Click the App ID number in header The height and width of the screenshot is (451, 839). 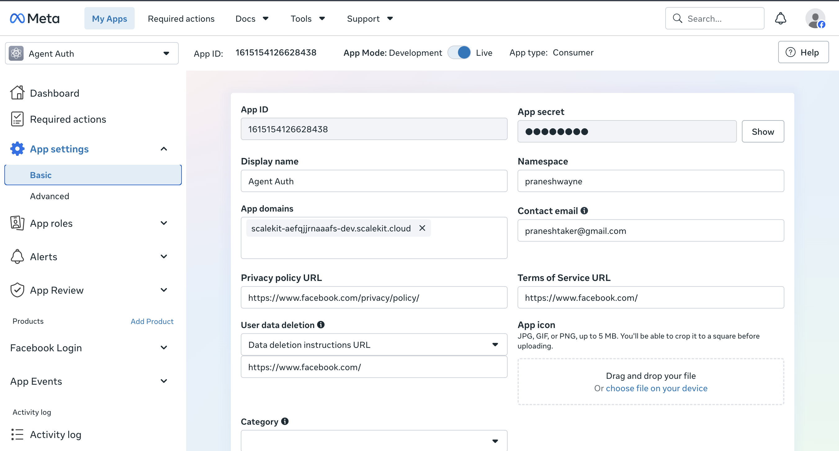276,52
